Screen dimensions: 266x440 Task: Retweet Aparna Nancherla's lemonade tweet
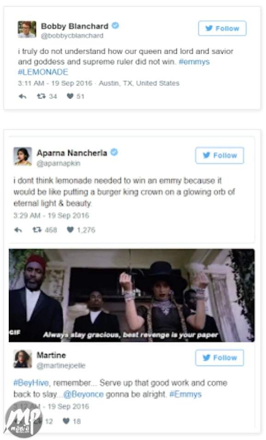tap(37, 230)
